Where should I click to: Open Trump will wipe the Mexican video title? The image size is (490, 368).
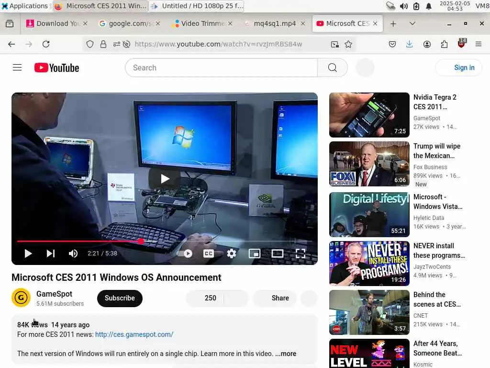437,151
